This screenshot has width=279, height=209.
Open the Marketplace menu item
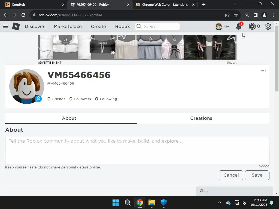68,26
